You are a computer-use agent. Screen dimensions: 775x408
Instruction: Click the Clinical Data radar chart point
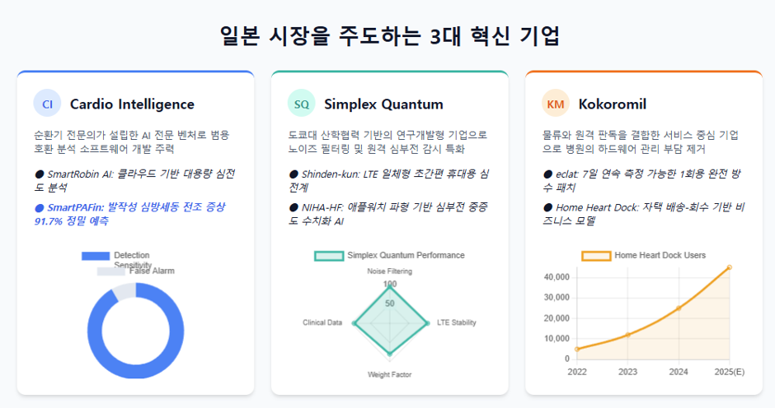[x=354, y=323]
